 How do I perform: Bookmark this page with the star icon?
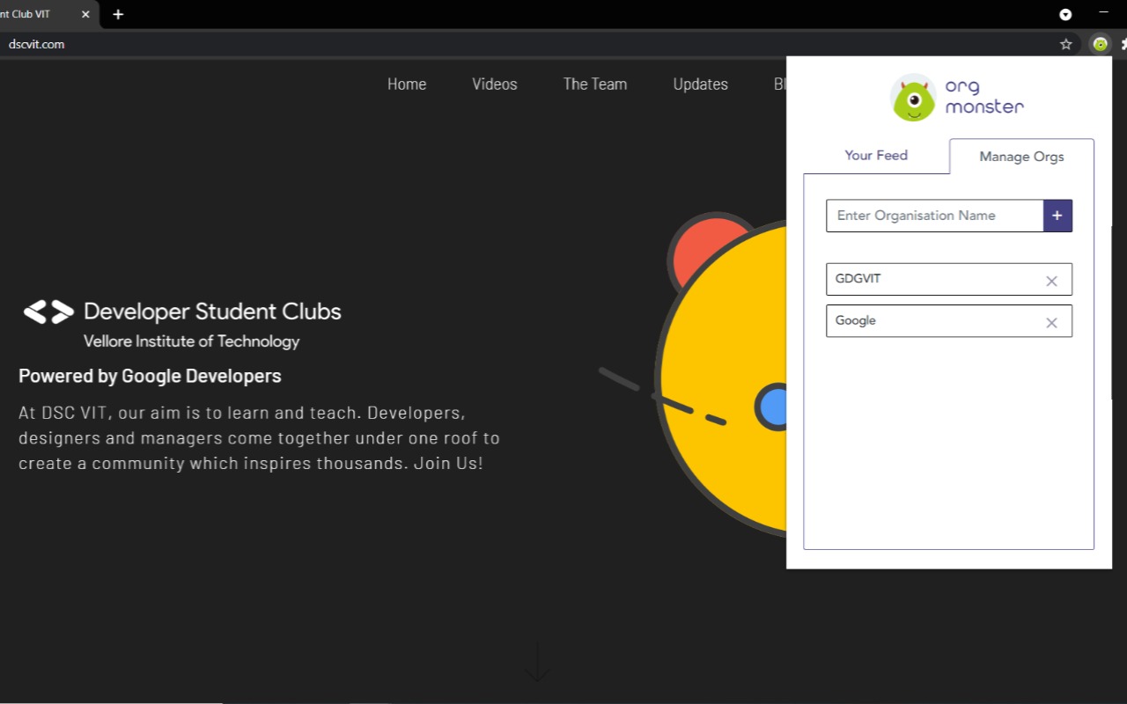coord(1065,44)
